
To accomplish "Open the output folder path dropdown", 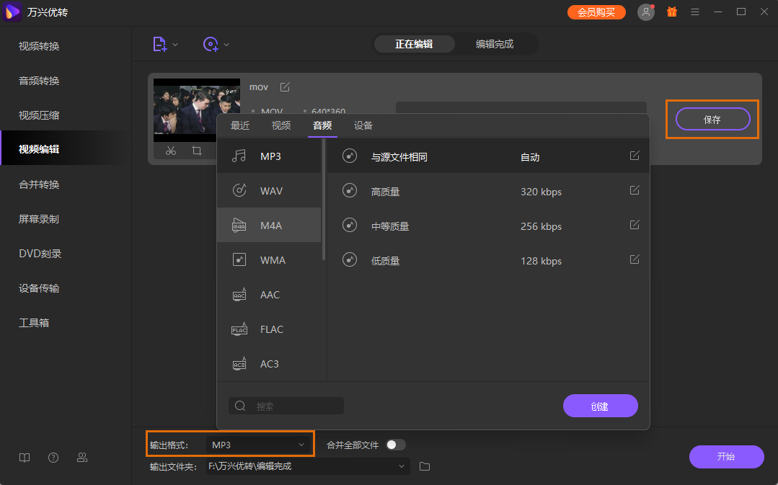I will click(402, 466).
